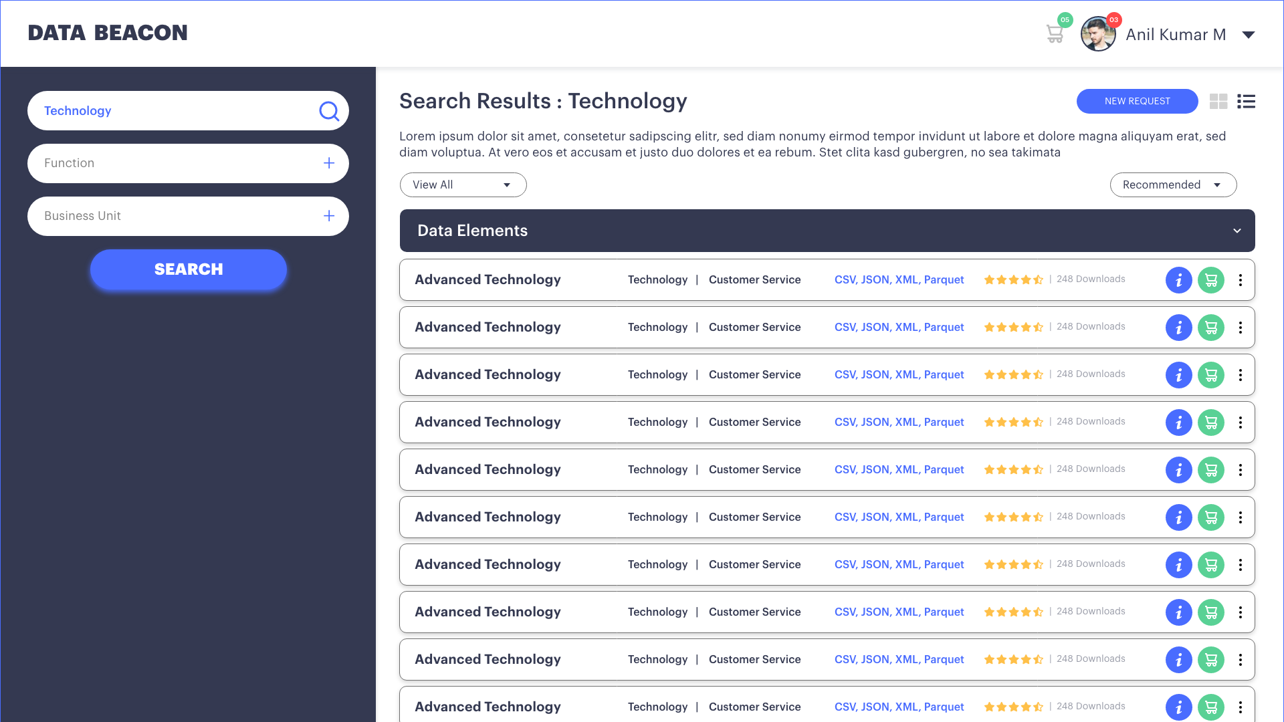This screenshot has height=722, width=1284.
Task: Expand the Function filter with plus icon
Action: 328,163
